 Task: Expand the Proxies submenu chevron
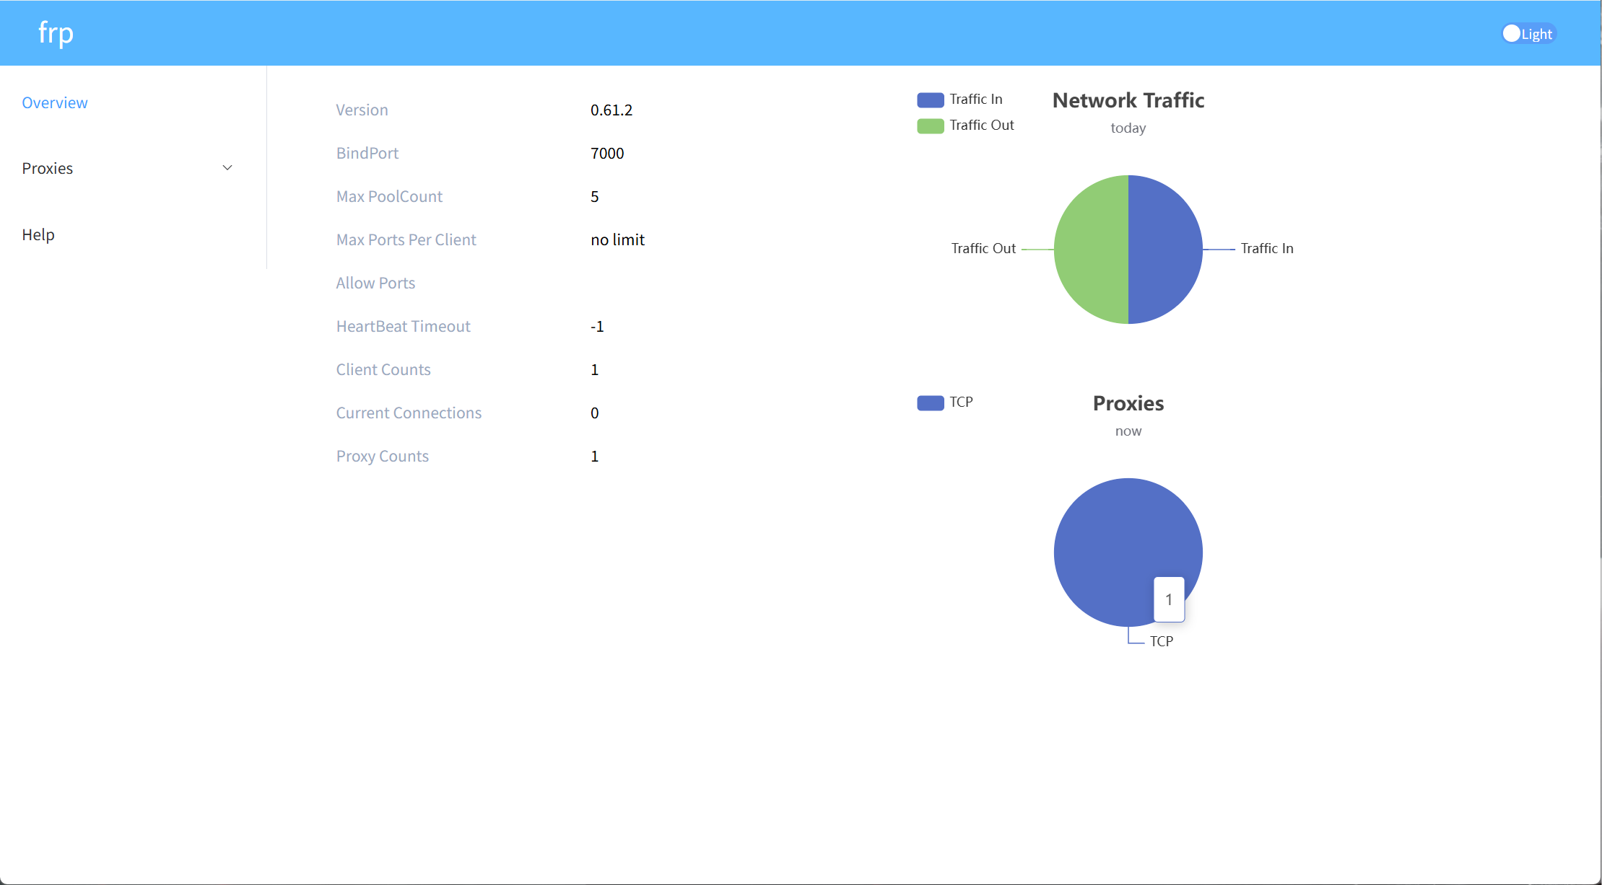click(227, 168)
